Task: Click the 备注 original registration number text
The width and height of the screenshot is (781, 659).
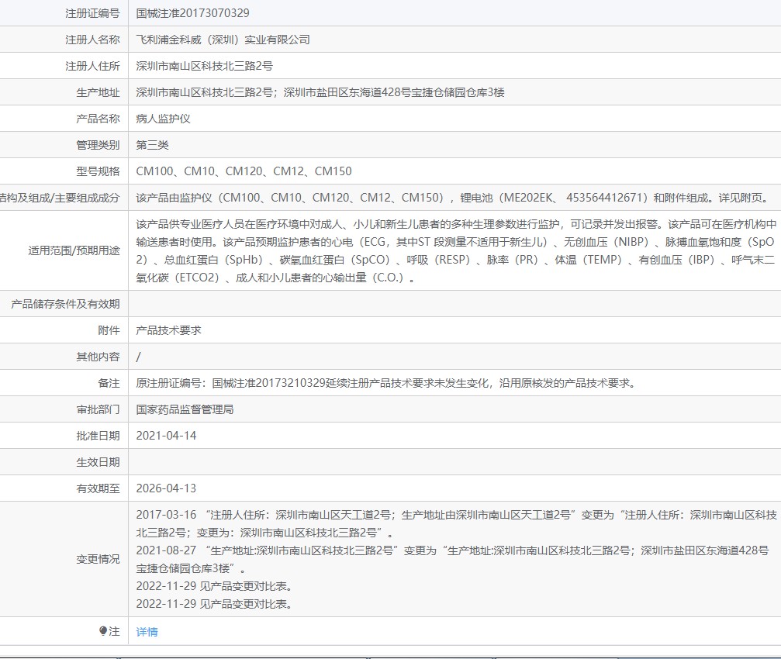Action: coord(386,383)
